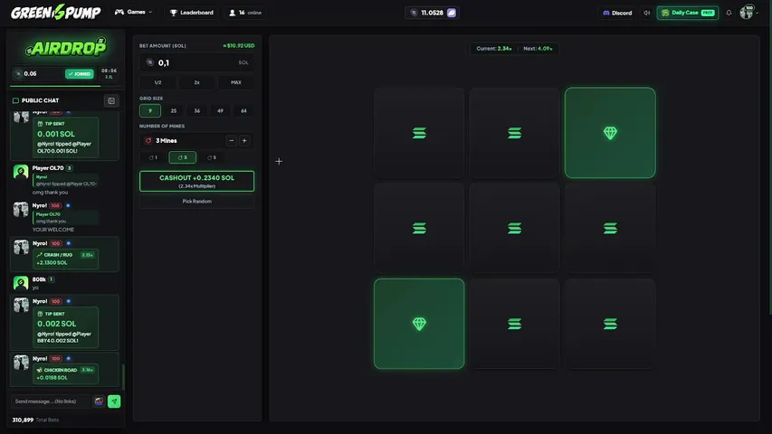
Task: Reveal the center grid tile
Action: 514,229
